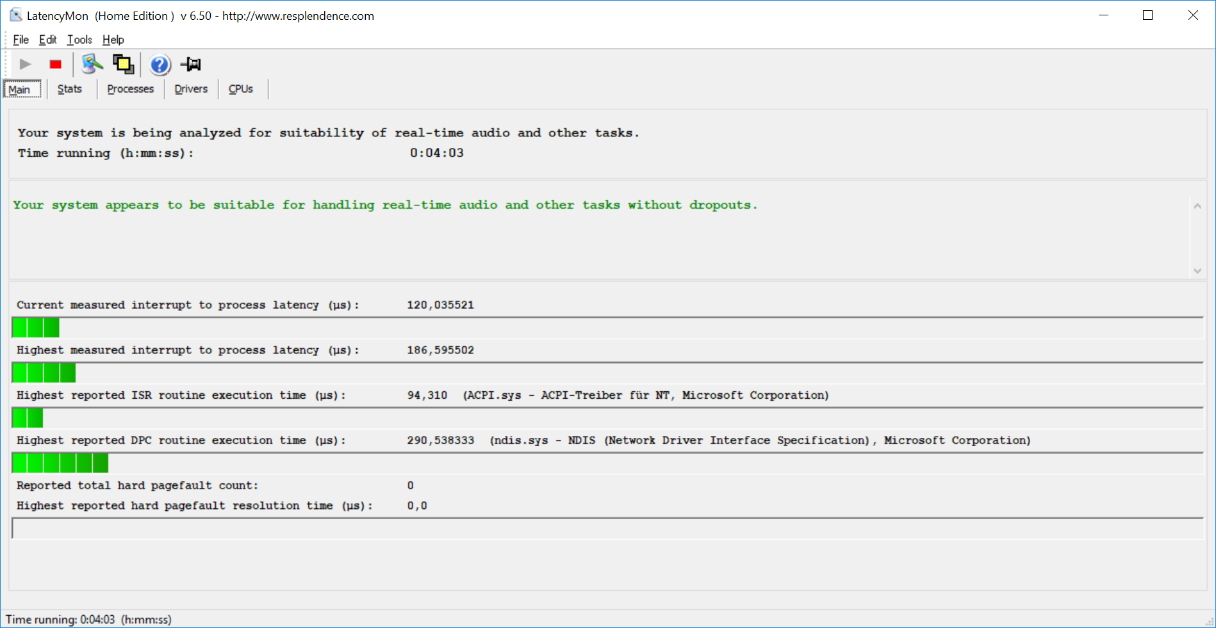Click the ndis.sys driver description text

pyautogui.click(x=760, y=440)
